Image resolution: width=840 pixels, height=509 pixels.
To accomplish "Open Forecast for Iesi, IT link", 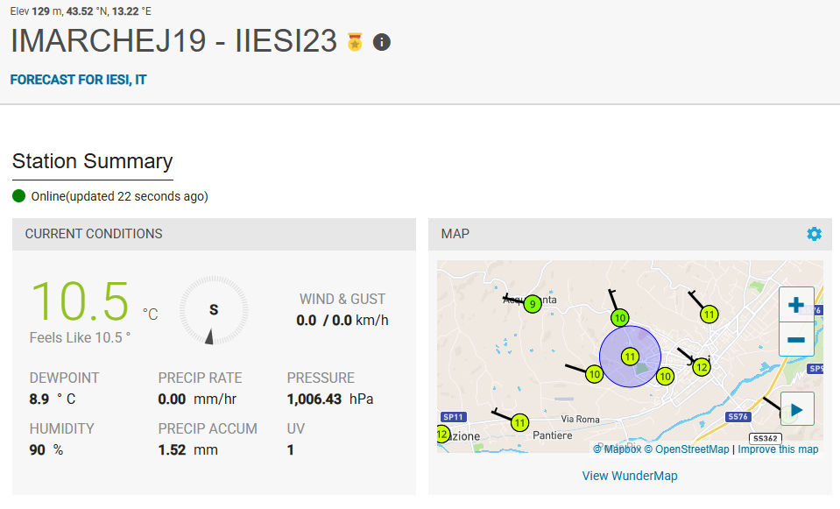I will pos(78,80).
